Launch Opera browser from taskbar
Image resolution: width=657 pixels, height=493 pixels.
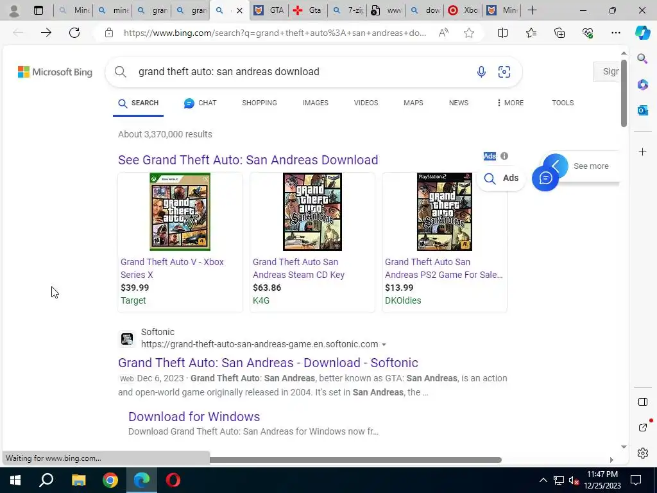click(x=173, y=480)
